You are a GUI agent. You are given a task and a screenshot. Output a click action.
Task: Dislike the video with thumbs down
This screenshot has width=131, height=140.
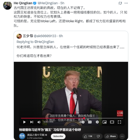click(x=98, y=136)
